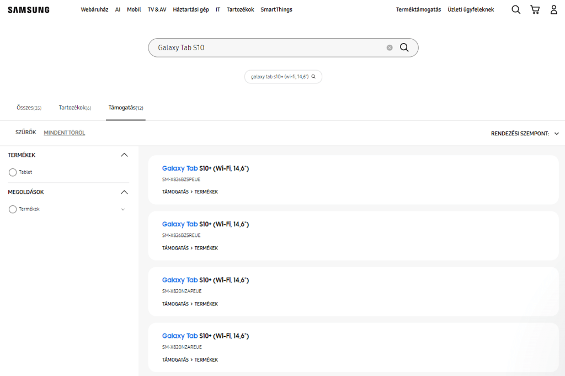Open result with model SM-X826BZSPEUE

205,168
